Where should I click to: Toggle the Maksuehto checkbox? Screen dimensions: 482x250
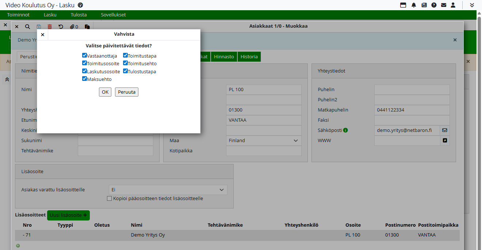click(x=84, y=79)
